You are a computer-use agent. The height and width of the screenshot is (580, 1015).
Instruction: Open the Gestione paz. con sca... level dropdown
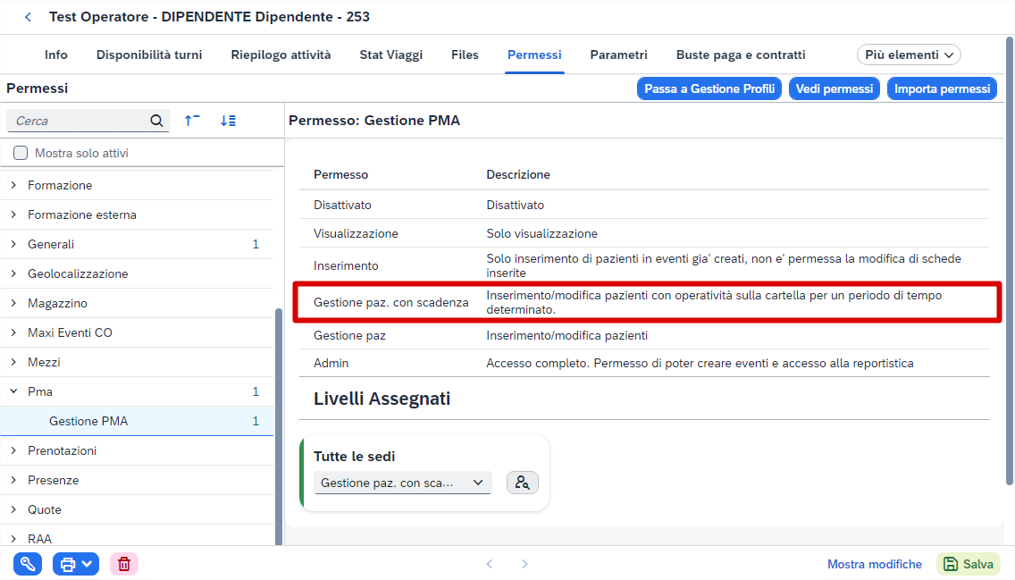tap(403, 483)
